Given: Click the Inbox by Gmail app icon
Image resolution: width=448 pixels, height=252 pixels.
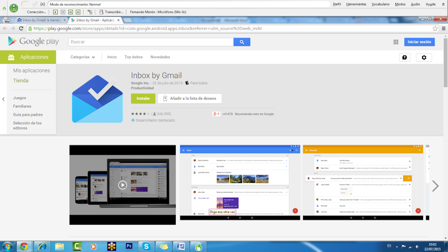Looking at the screenshot, I should (x=98, y=99).
